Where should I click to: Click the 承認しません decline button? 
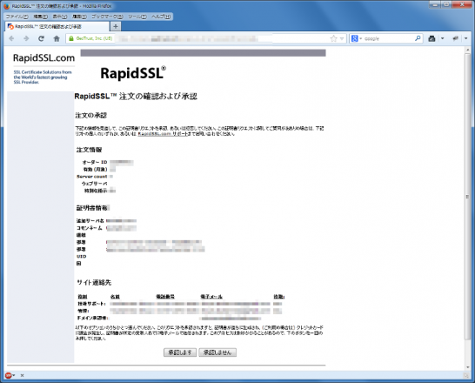pos(217,353)
